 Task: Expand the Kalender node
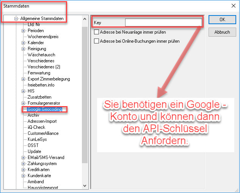pyautogui.click(x=23, y=43)
